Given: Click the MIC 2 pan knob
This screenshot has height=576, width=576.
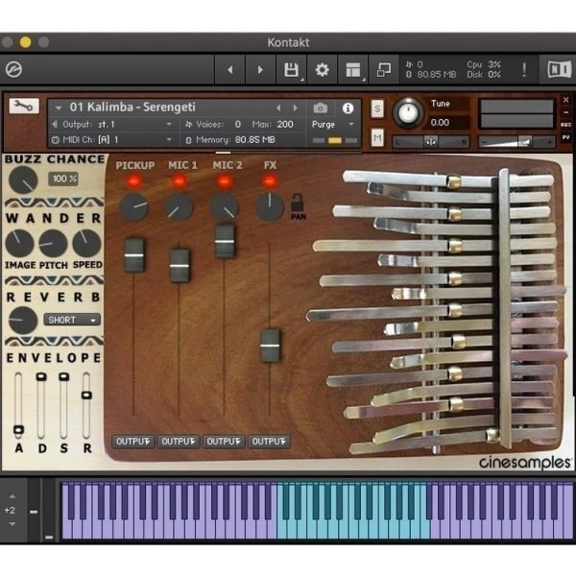Looking at the screenshot, I should 224,207.
